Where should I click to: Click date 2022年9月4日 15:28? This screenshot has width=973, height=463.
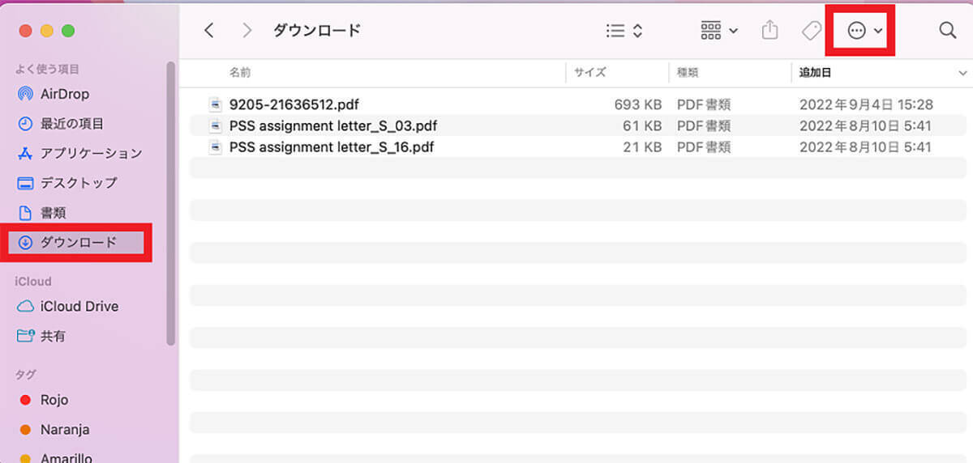(x=866, y=104)
